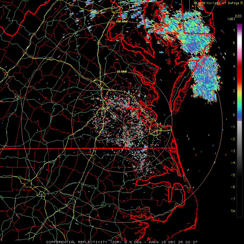Image resolution: width=244 pixels, height=244 pixels.
Task: Select the 0 tick label on the scale
Action: [x=234, y=115]
